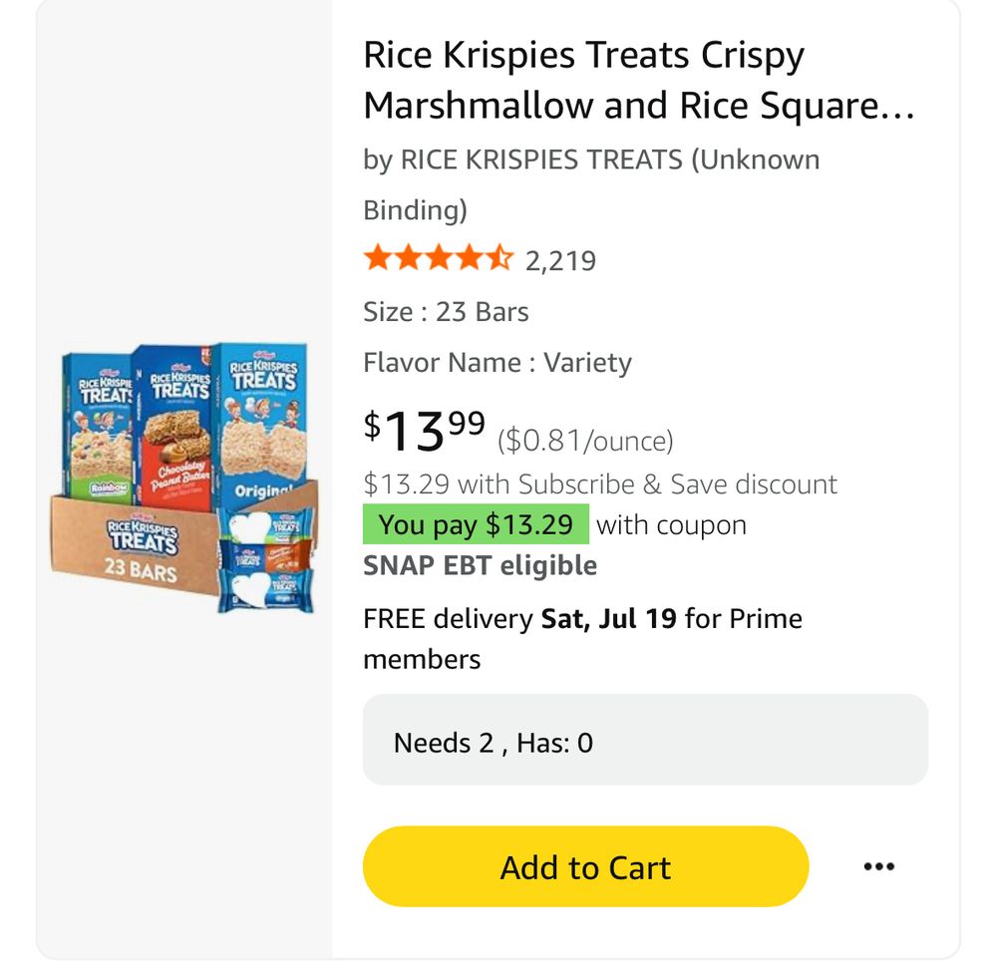Open the Rice Krispies Treats product image
The image size is (997, 966).
pos(183,479)
